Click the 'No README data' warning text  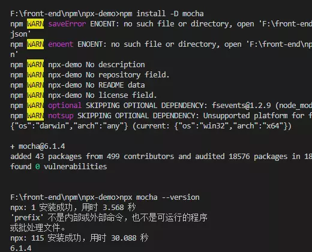(x=115, y=85)
